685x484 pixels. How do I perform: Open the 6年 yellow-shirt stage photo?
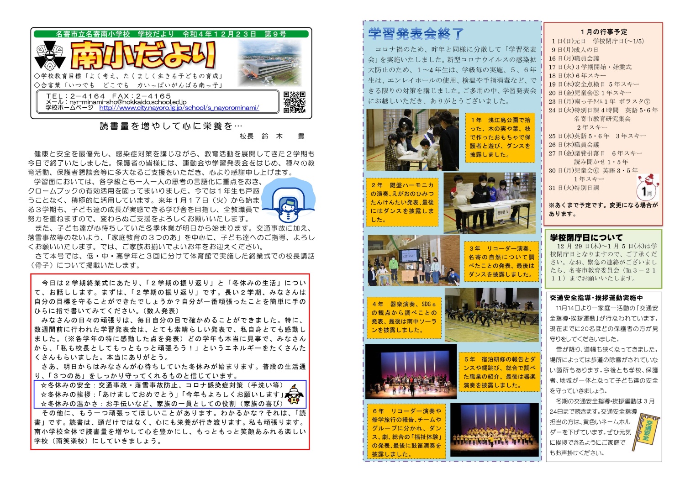pos(495,429)
